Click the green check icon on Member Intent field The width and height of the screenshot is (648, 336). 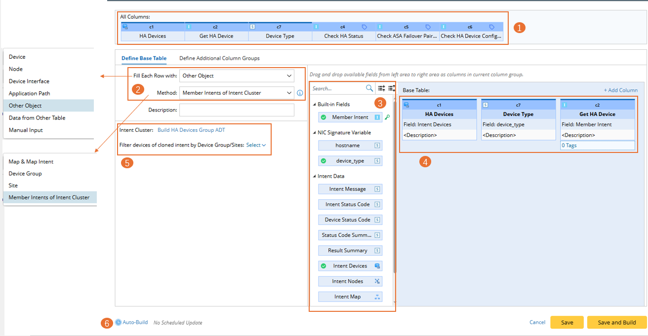click(x=324, y=117)
